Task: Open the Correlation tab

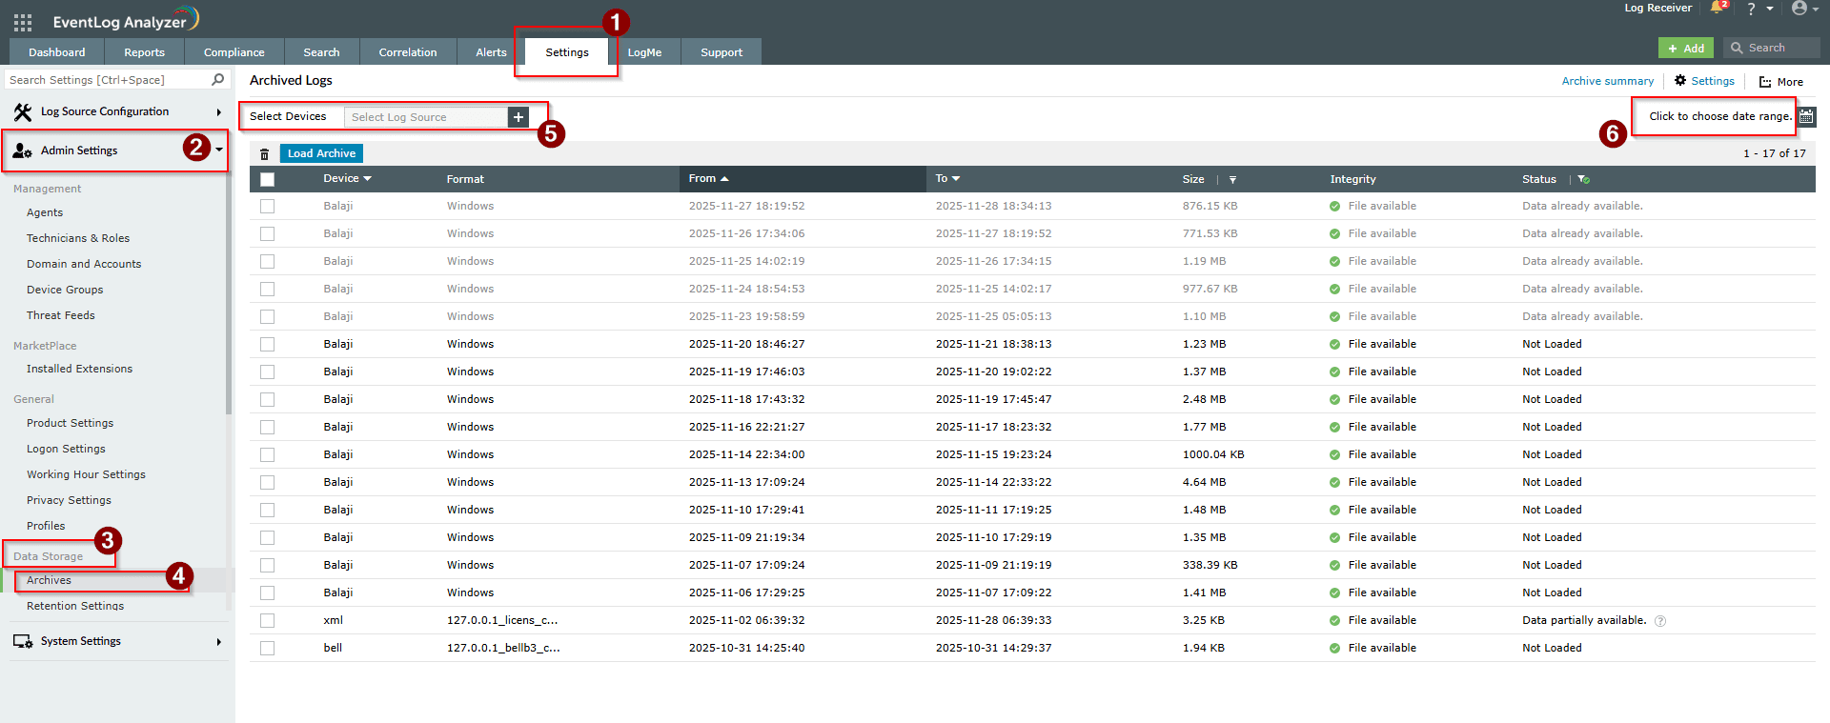Action: click(x=407, y=52)
